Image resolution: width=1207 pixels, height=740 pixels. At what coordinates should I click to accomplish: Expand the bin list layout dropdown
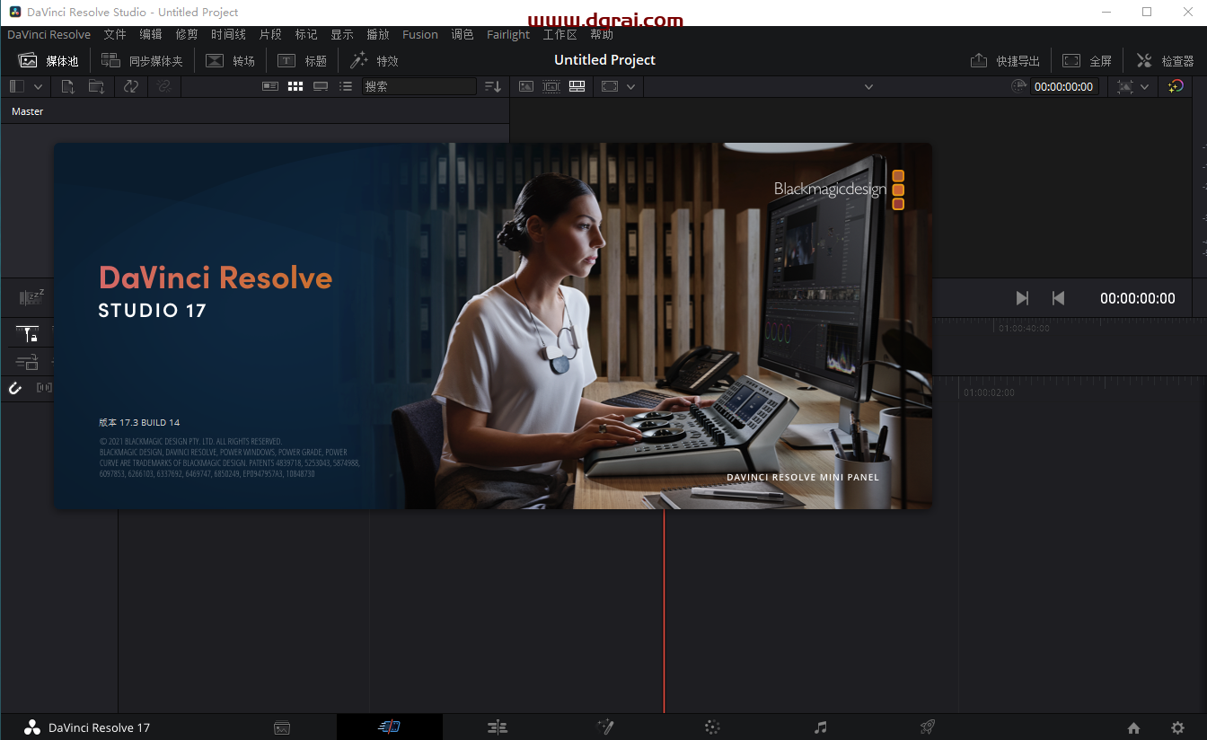tap(38, 86)
